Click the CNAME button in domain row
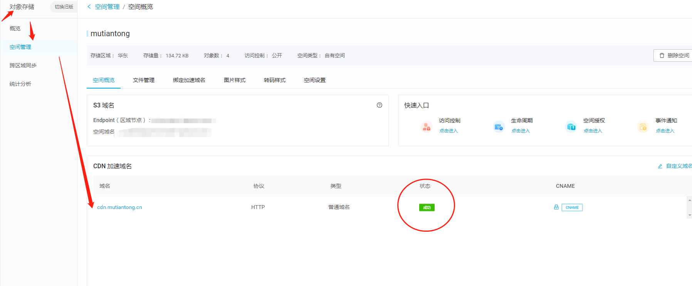 tap(572, 207)
